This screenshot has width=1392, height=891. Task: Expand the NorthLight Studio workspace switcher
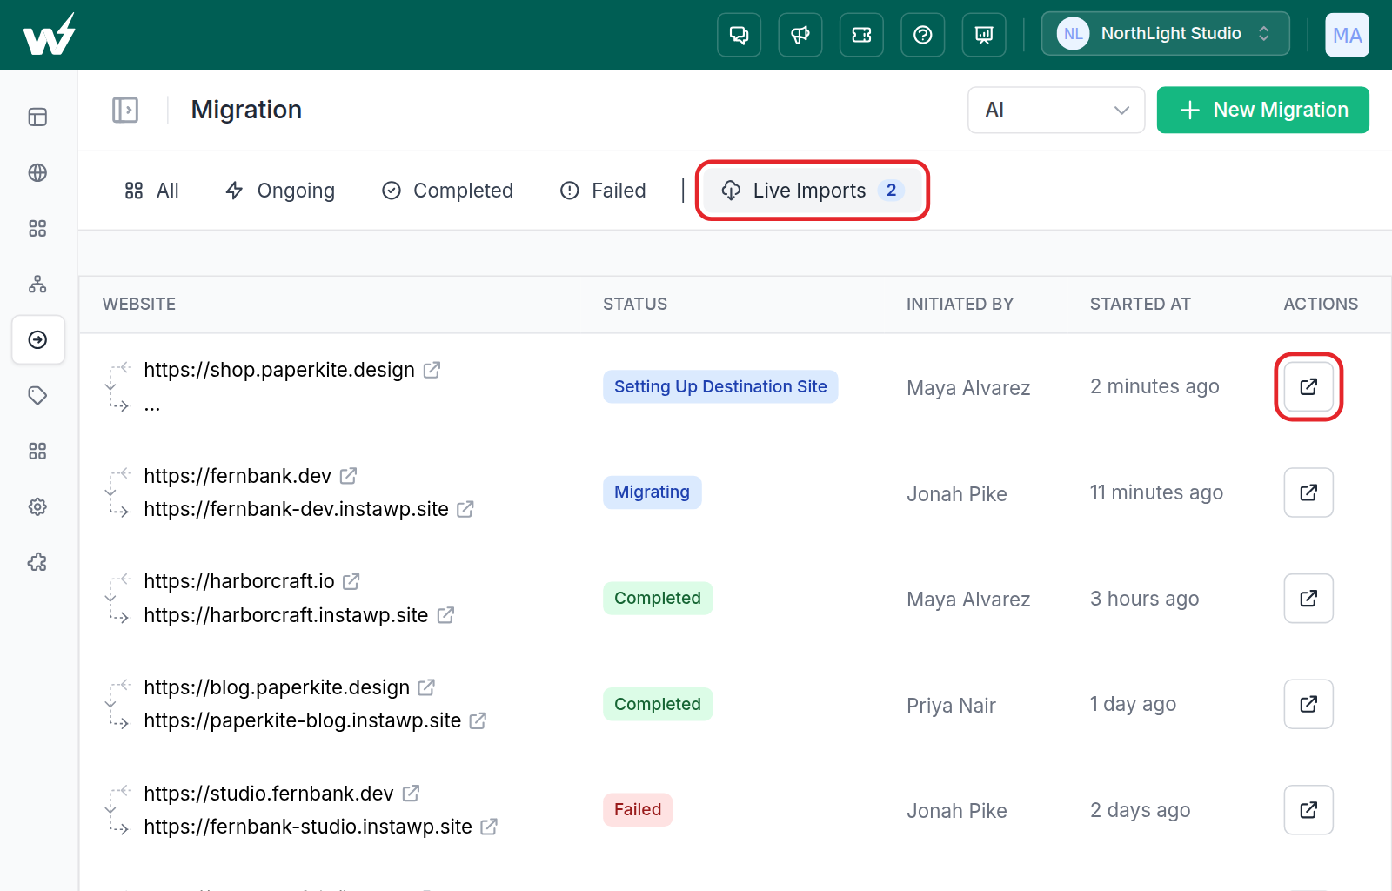[x=1165, y=34]
